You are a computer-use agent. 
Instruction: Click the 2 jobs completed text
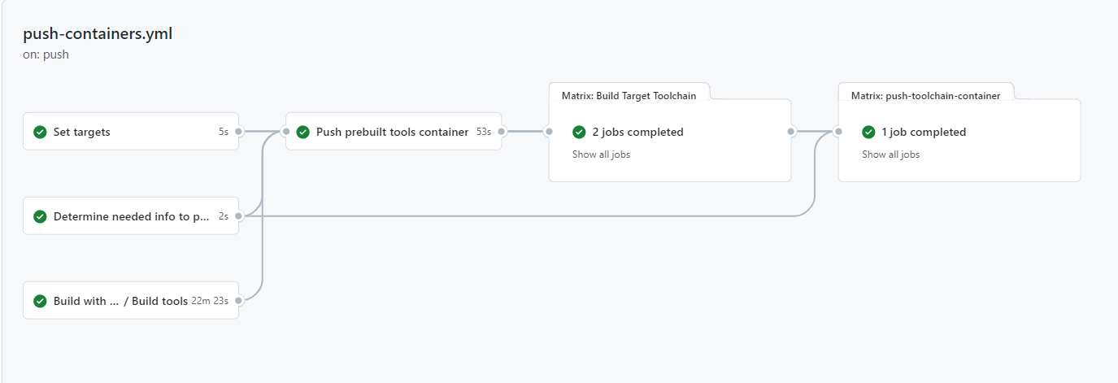click(637, 132)
